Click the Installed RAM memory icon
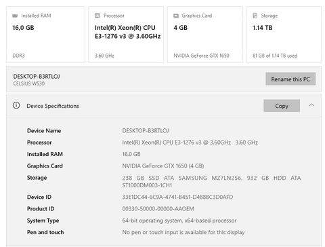Viewport: 325px width, 247px height. tap(15, 16)
